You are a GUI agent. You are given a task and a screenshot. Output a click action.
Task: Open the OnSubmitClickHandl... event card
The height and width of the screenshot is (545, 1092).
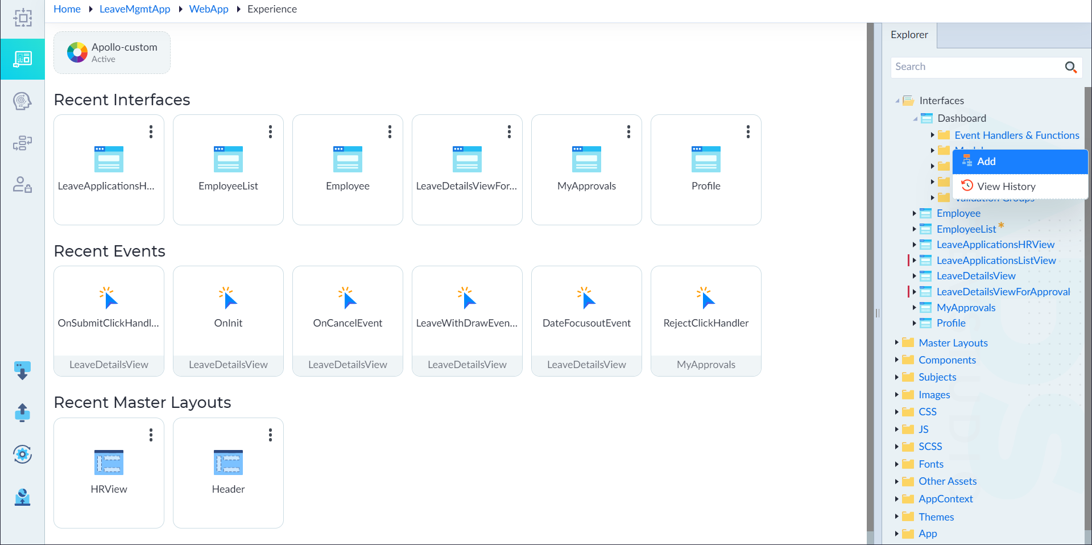click(x=109, y=321)
